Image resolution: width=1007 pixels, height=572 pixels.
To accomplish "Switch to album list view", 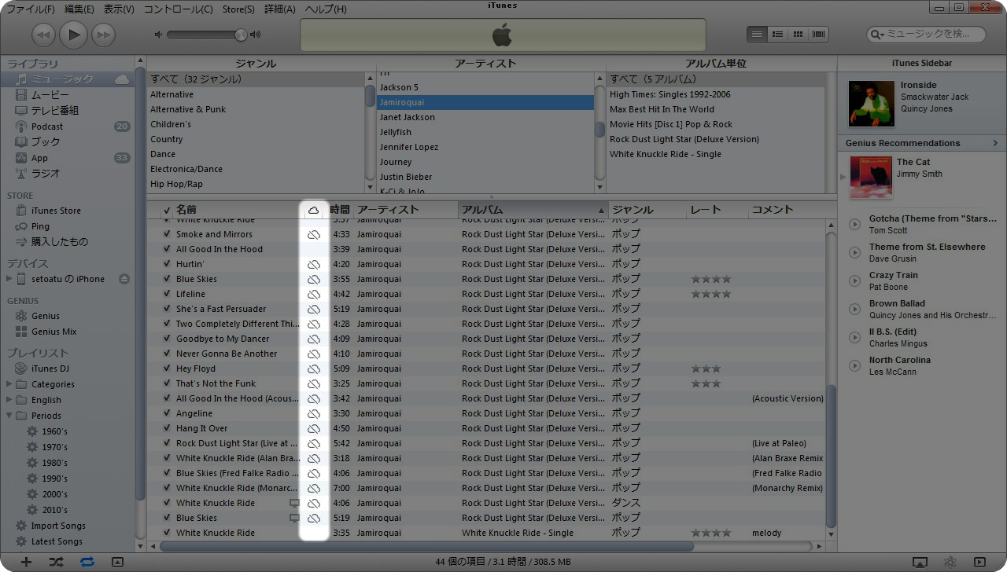I will [777, 35].
